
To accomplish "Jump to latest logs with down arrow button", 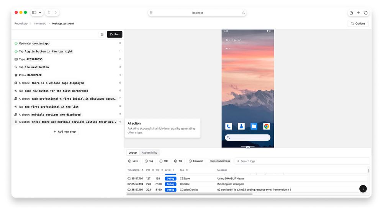I will click(363, 189).
